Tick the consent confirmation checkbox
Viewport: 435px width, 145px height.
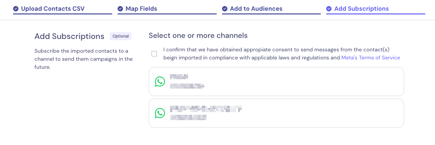point(154,54)
